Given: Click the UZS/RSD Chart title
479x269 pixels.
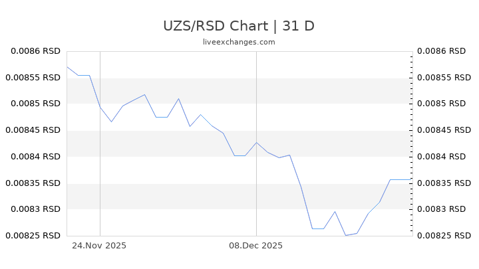Looking at the screenshot, I should tap(239, 26).
